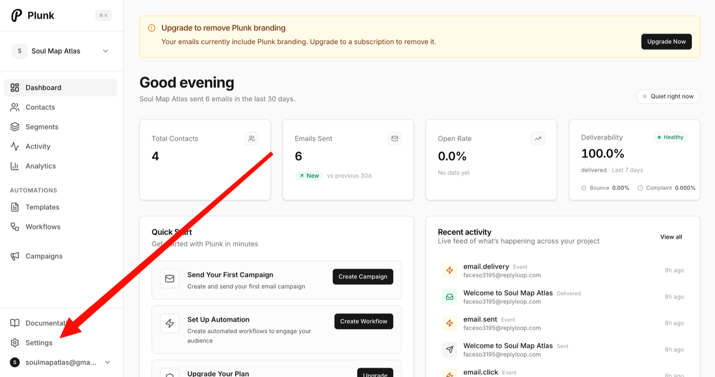
Task: Click the Segments layers icon
Action: point(15,127)
